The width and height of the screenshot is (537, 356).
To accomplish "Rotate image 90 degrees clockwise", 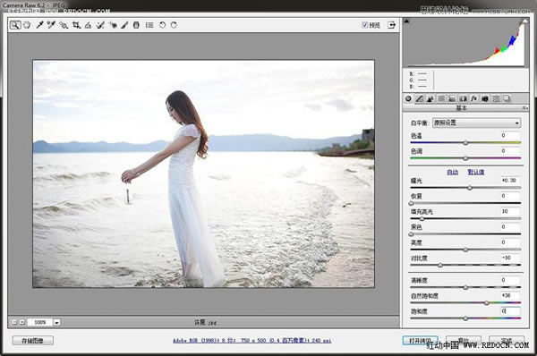I will click(174, 25).
